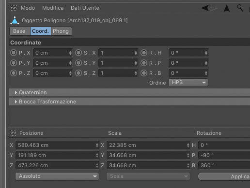Click the Coordinate Manager grip icon

click(x=13, y=133)
